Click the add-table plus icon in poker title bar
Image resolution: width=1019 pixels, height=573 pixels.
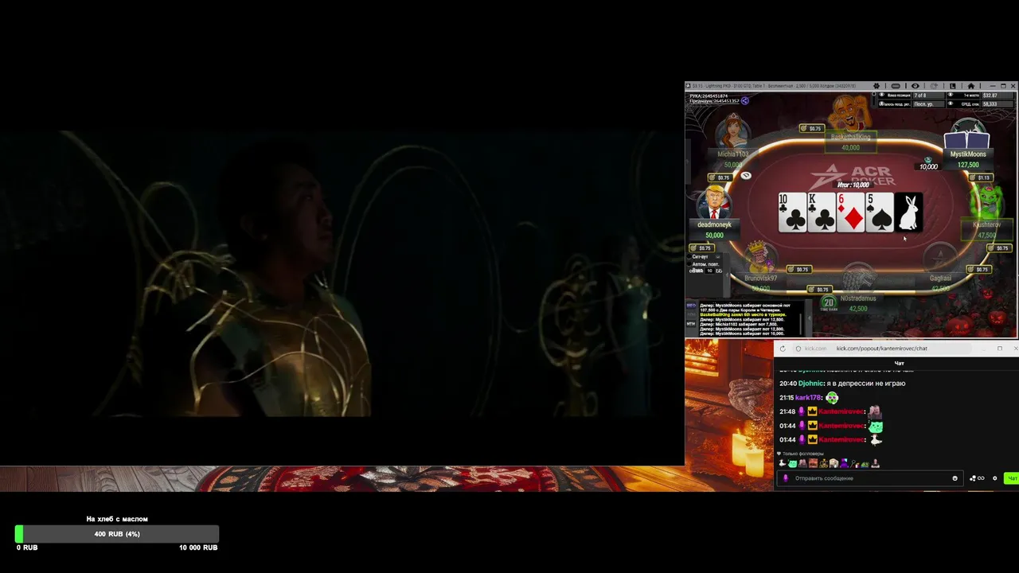934,86
